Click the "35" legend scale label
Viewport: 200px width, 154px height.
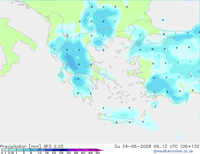click(x=76, y=153)
